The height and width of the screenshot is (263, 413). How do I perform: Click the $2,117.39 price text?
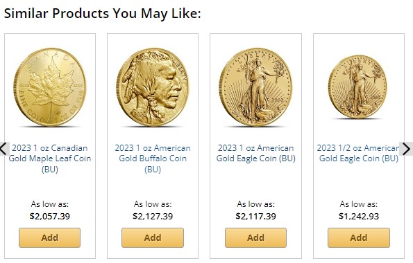tap(255, 216)
